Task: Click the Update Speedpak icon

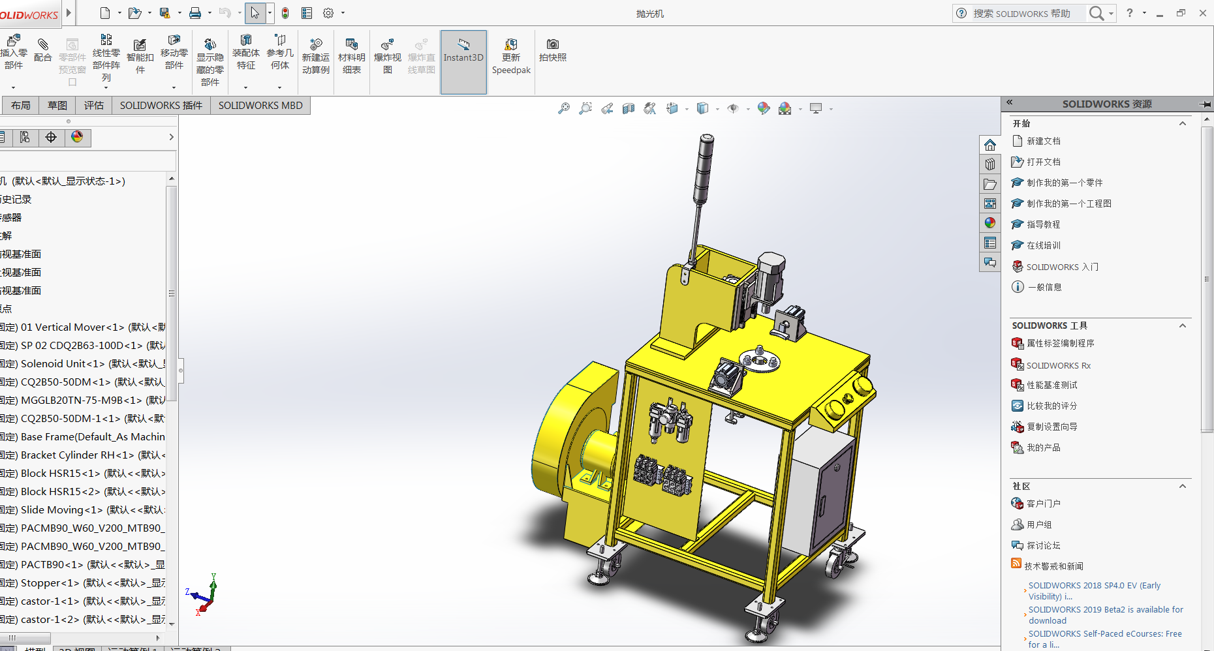Action: [511, 51]
